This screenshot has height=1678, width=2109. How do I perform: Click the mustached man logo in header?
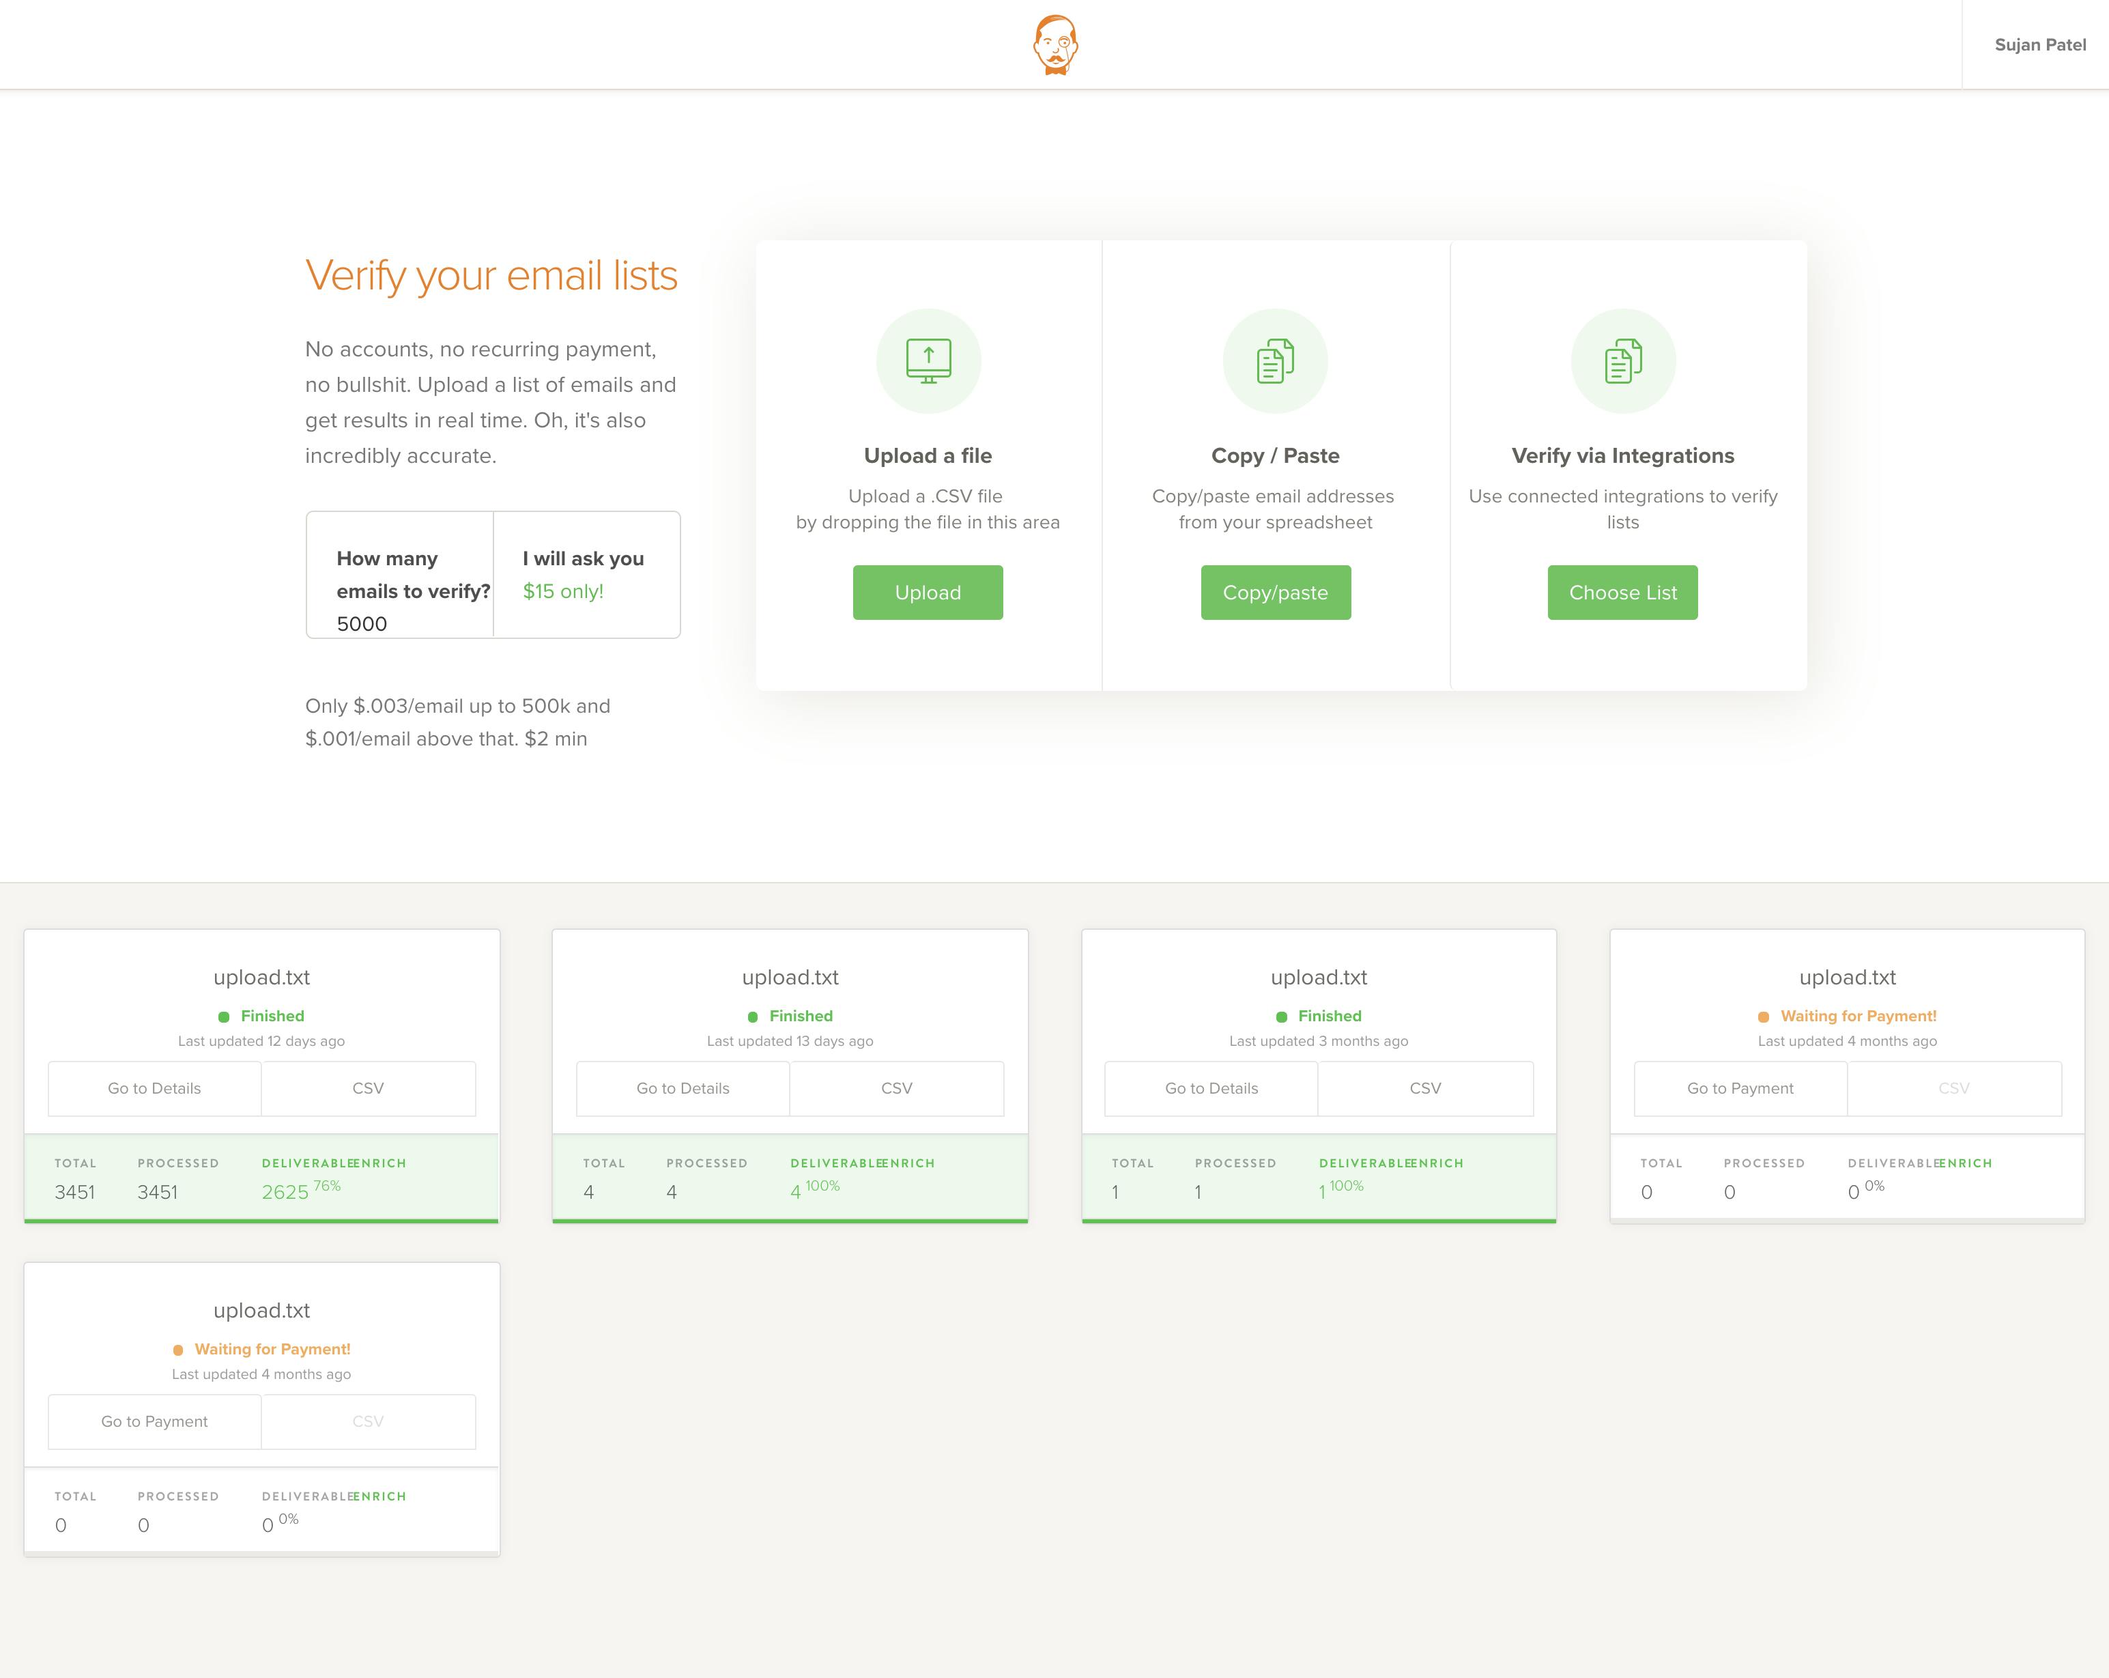(1055, 45)
